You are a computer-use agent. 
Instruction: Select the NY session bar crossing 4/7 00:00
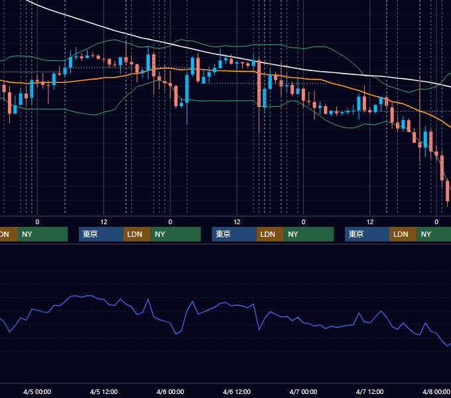309,234
